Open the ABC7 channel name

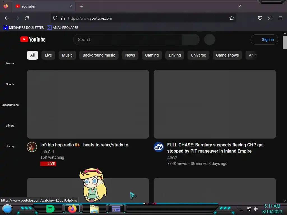coord(172,158)
